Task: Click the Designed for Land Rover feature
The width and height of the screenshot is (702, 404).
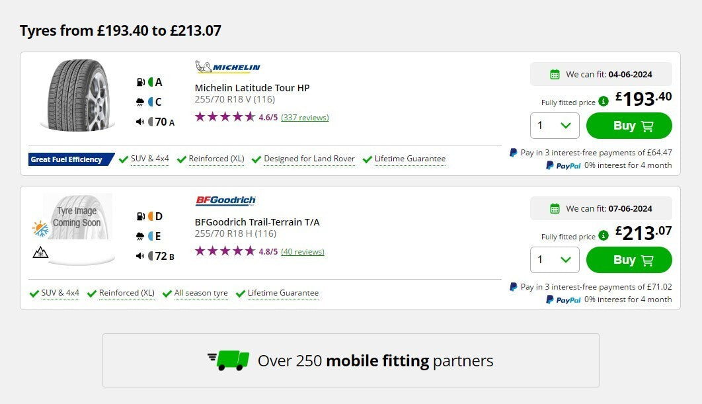Action: pos(309,159)
